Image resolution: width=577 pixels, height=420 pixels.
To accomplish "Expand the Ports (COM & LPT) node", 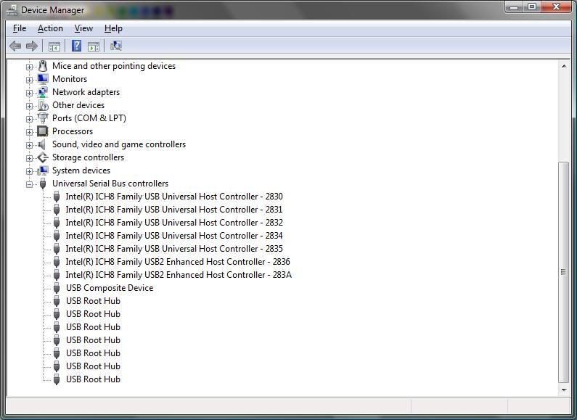I will 29,119.
